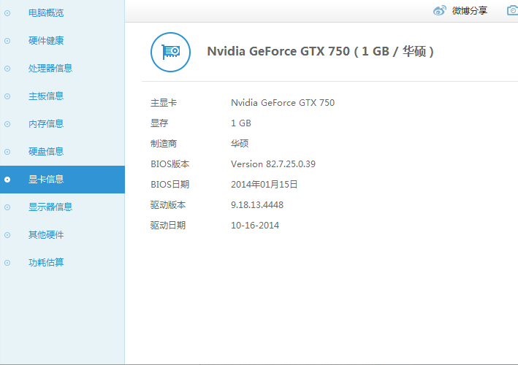Click the bullet icon beside 功耗估算
The image size is (518, 365).
coord(7,263)
